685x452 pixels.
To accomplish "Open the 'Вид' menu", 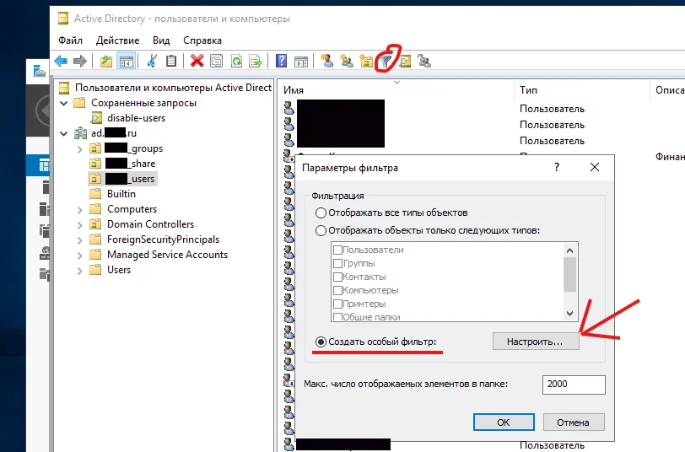I will click(x=161, y=40).
